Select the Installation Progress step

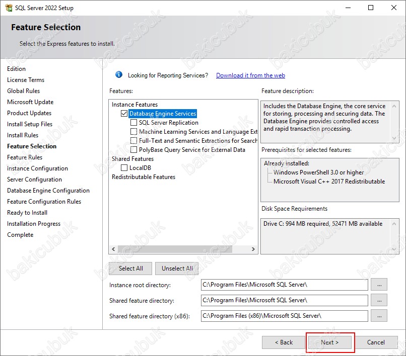pyautogui.click(x=34, y=224)
